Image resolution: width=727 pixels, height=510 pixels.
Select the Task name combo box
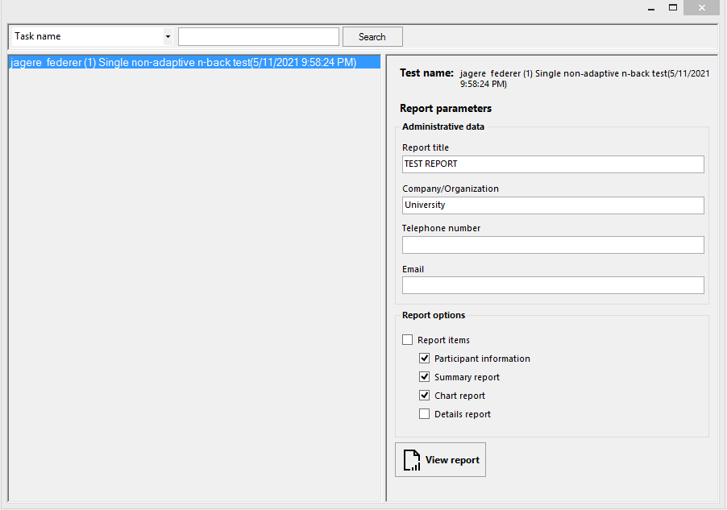[x=92, y=36]
